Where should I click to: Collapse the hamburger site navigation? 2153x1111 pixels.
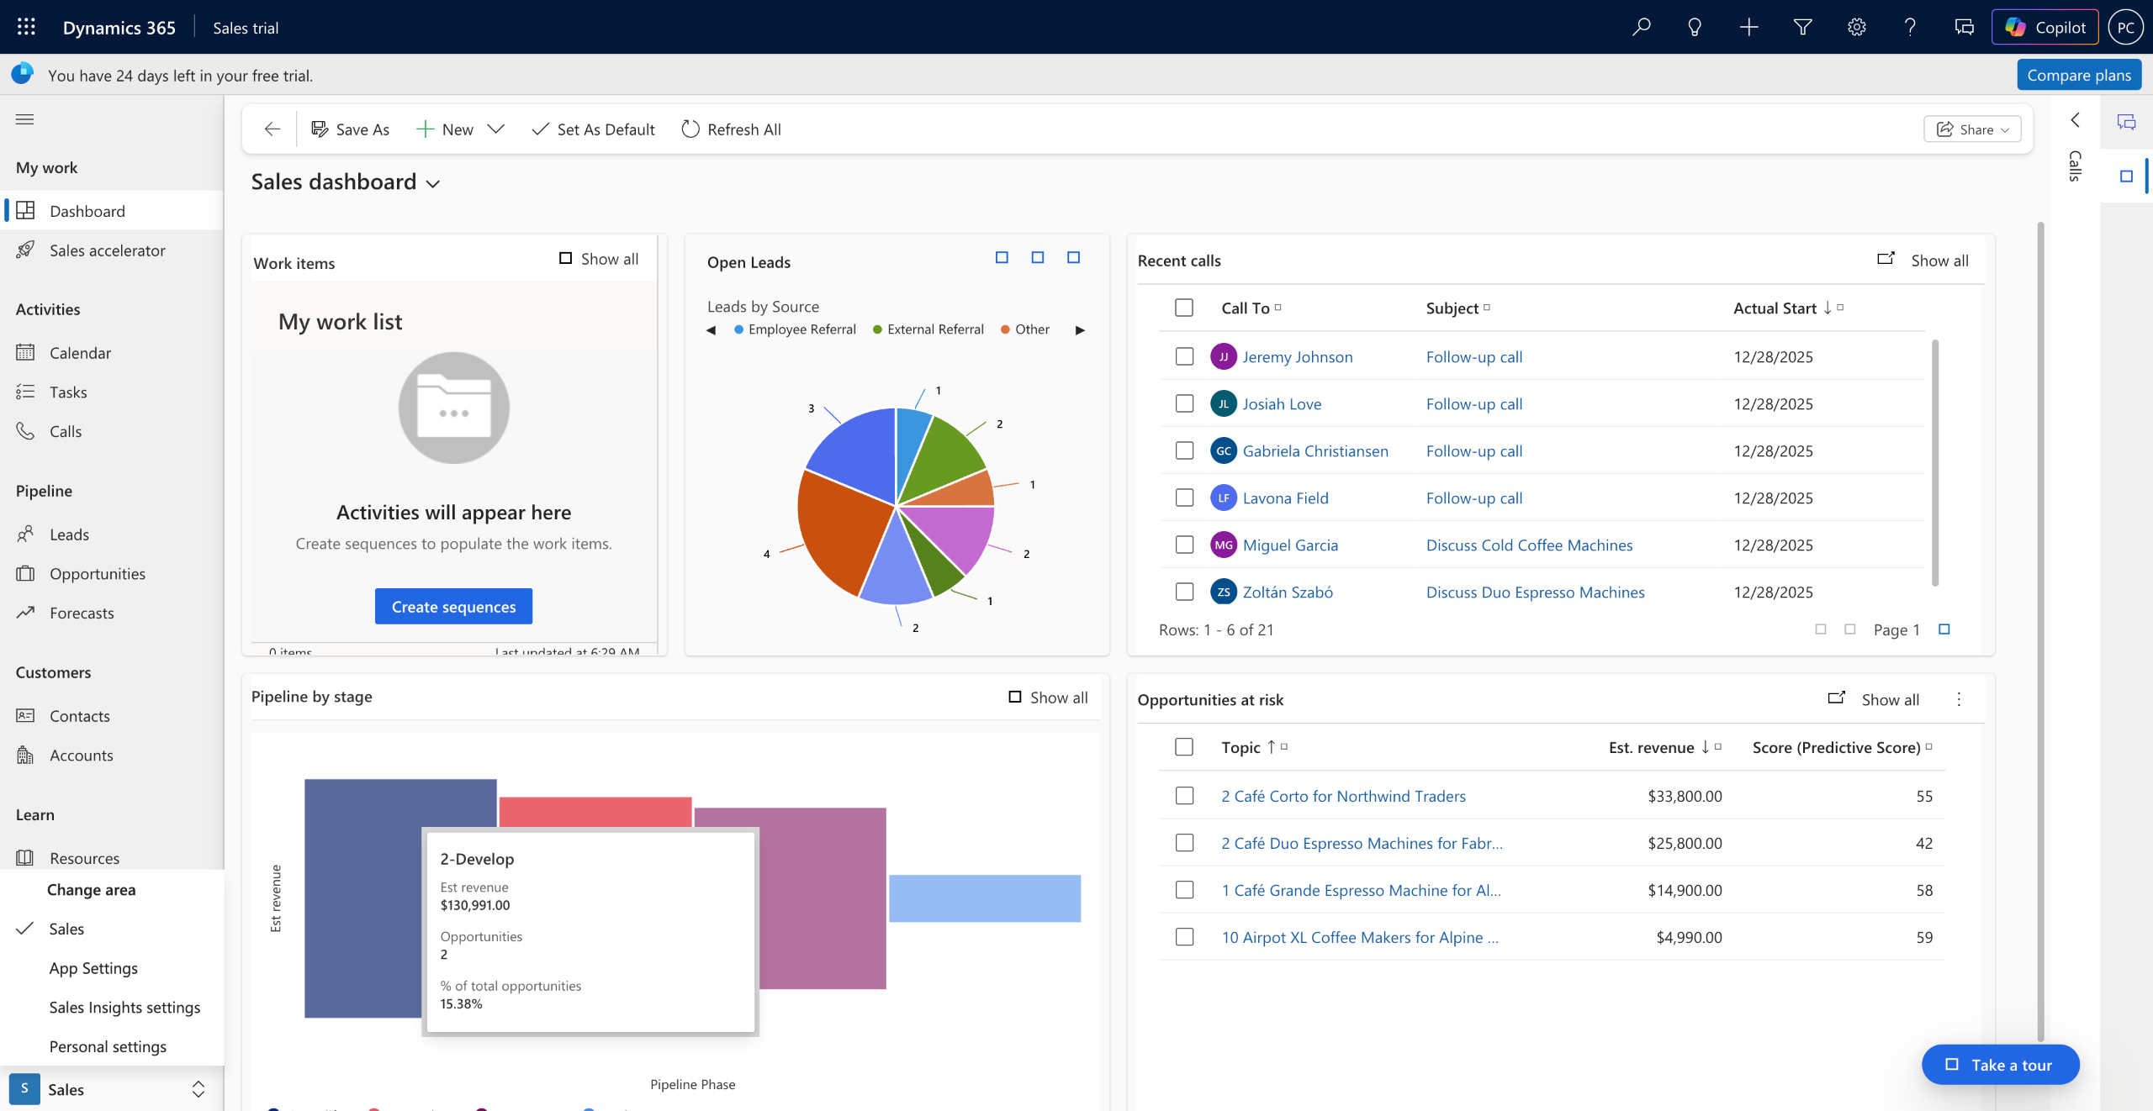coord(25,119)
